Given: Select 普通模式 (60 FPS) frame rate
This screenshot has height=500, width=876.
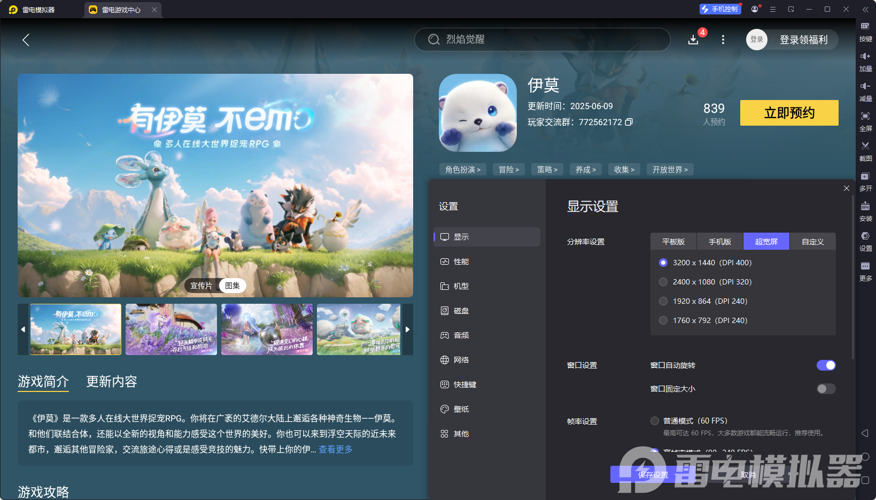Looking at the screenshot, I should pos(655,421).
